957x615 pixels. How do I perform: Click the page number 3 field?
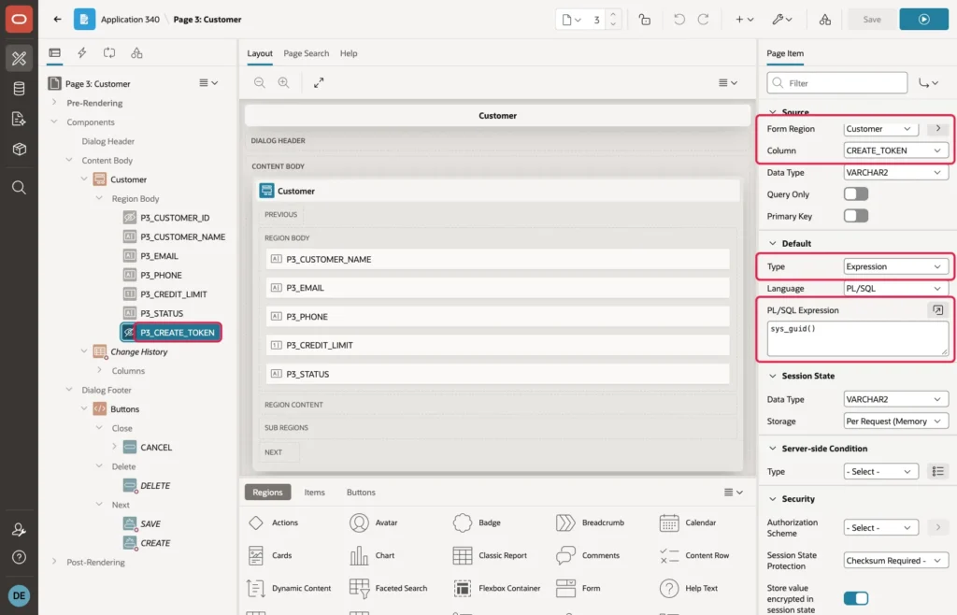click(x=596, y=20)
